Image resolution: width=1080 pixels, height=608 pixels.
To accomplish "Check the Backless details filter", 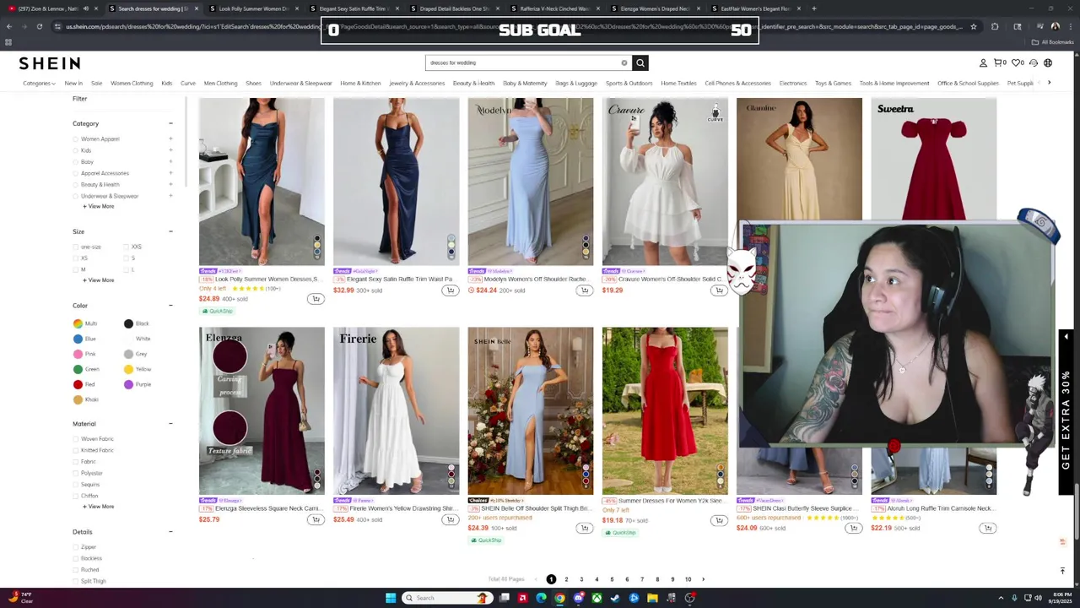I will pos(76,558).
